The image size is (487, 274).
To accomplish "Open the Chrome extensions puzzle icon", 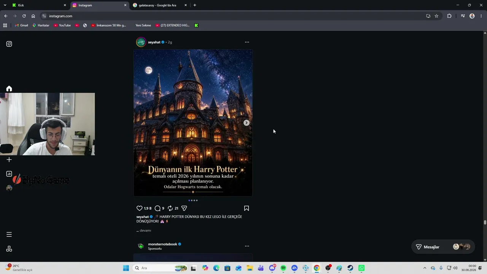I will 449,16.
